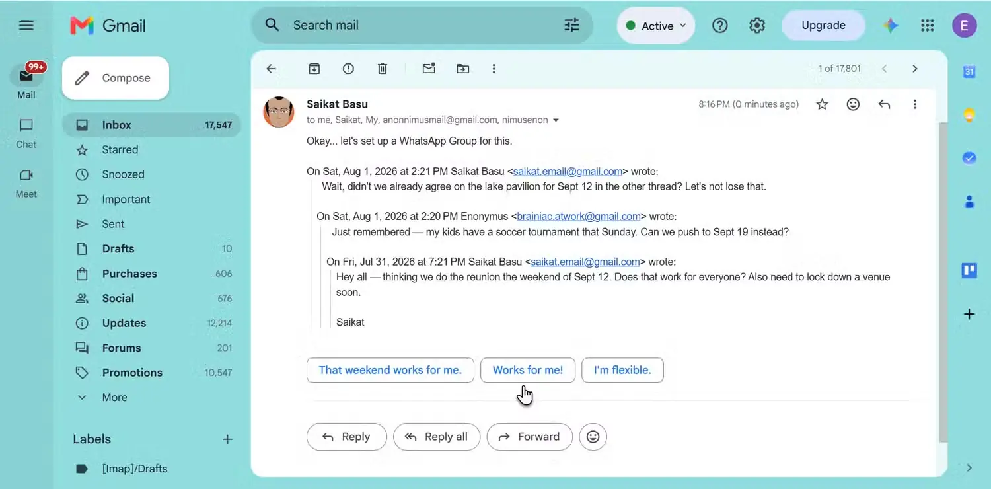Open search options filter icon
This screenshot has width=991, height=489.
coord(571,25)
